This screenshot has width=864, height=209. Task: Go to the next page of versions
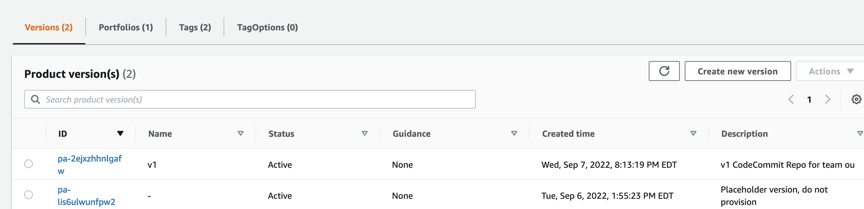pos(828,99)
